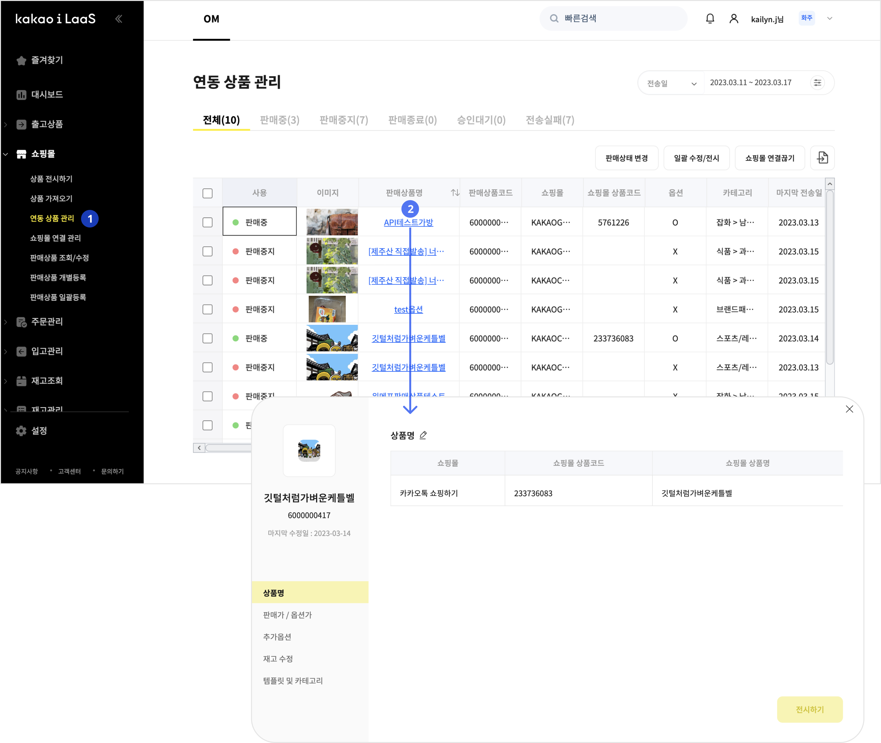Screen dimensions: 881x743
Task: Collapse the sidebar with double-chevron icon
Action: 119,19
